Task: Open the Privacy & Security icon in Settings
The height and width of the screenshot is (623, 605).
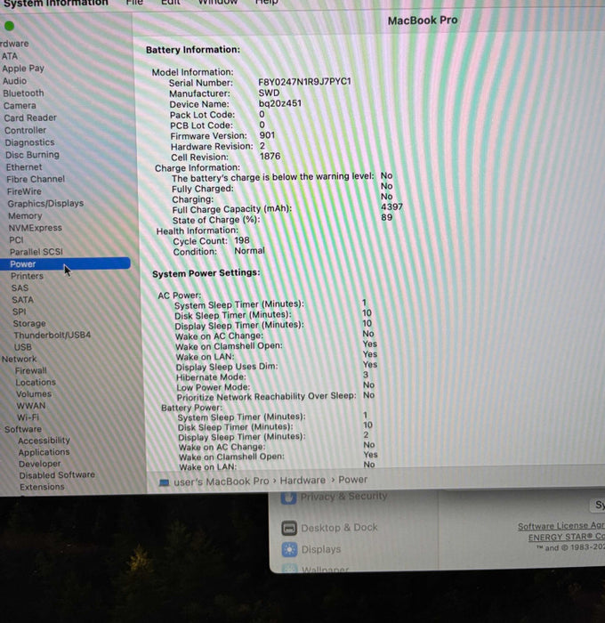Action: pyautogui.click(x=289, y=497)
